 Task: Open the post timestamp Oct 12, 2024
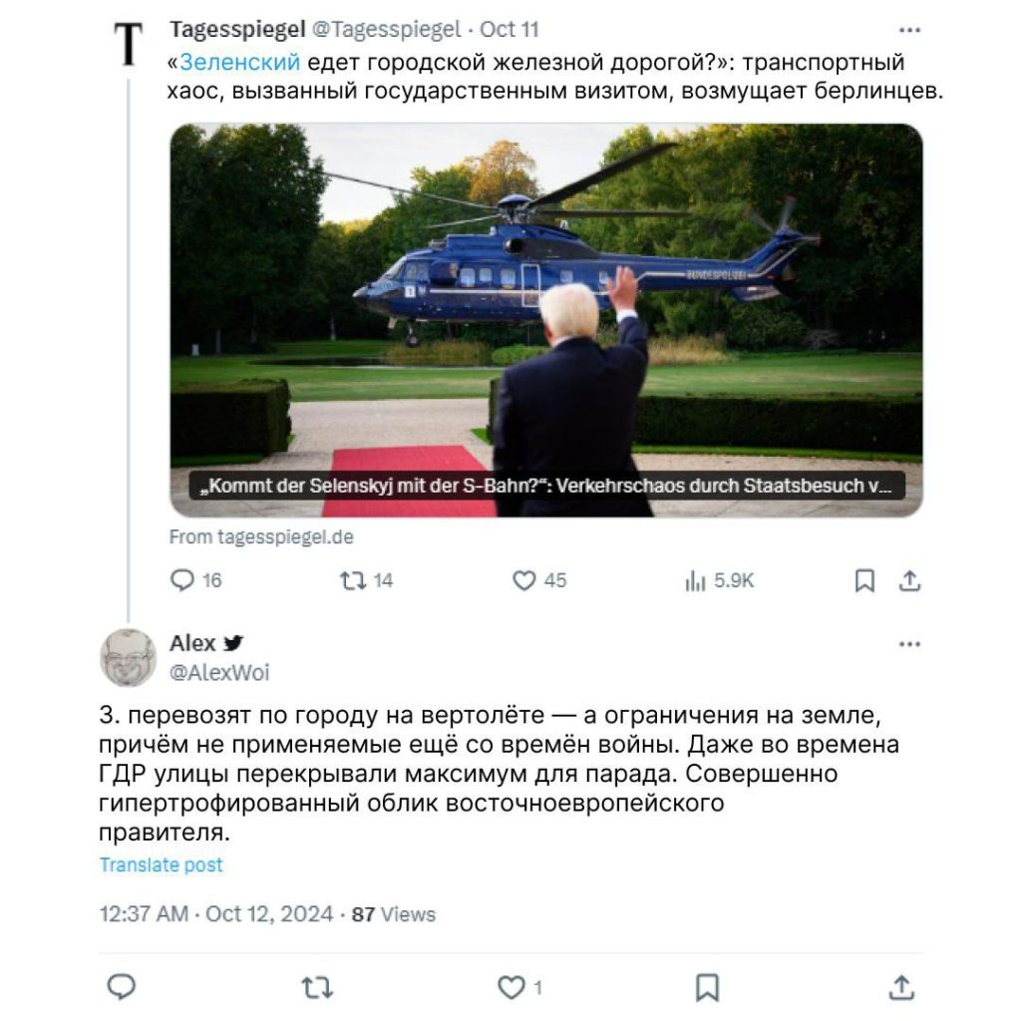(269, 913)
